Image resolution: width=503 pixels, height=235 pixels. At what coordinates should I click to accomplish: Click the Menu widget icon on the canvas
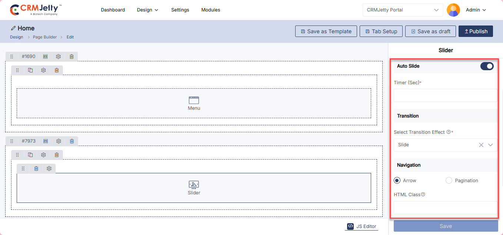[x=194, y=100]
